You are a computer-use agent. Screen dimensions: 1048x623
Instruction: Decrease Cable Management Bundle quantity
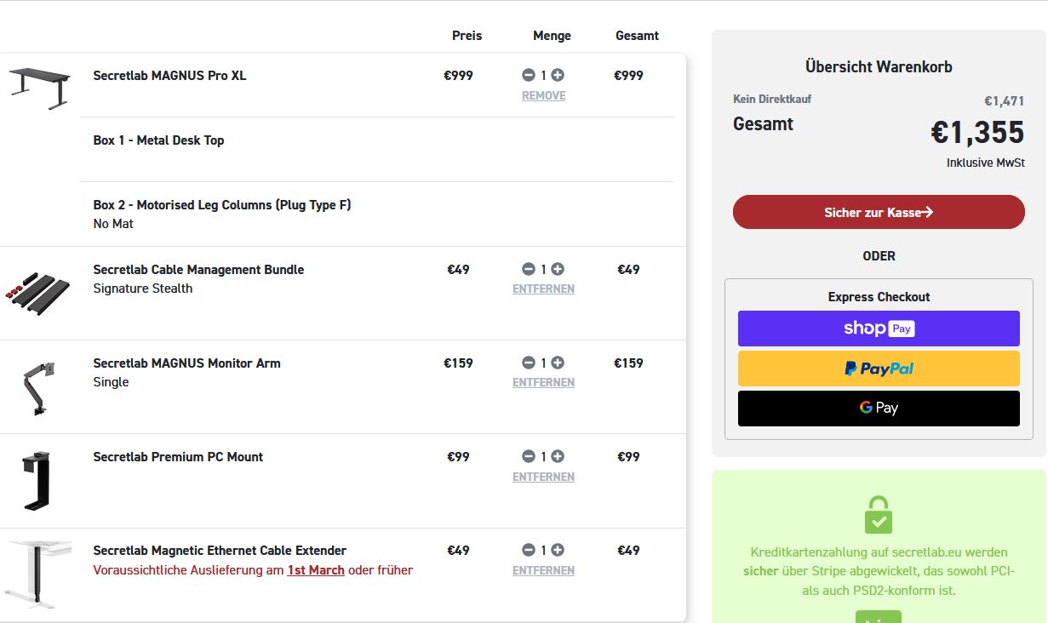click(529, 269)
